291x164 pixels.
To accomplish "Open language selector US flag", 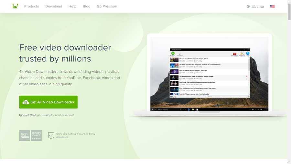I will (272, 6).
